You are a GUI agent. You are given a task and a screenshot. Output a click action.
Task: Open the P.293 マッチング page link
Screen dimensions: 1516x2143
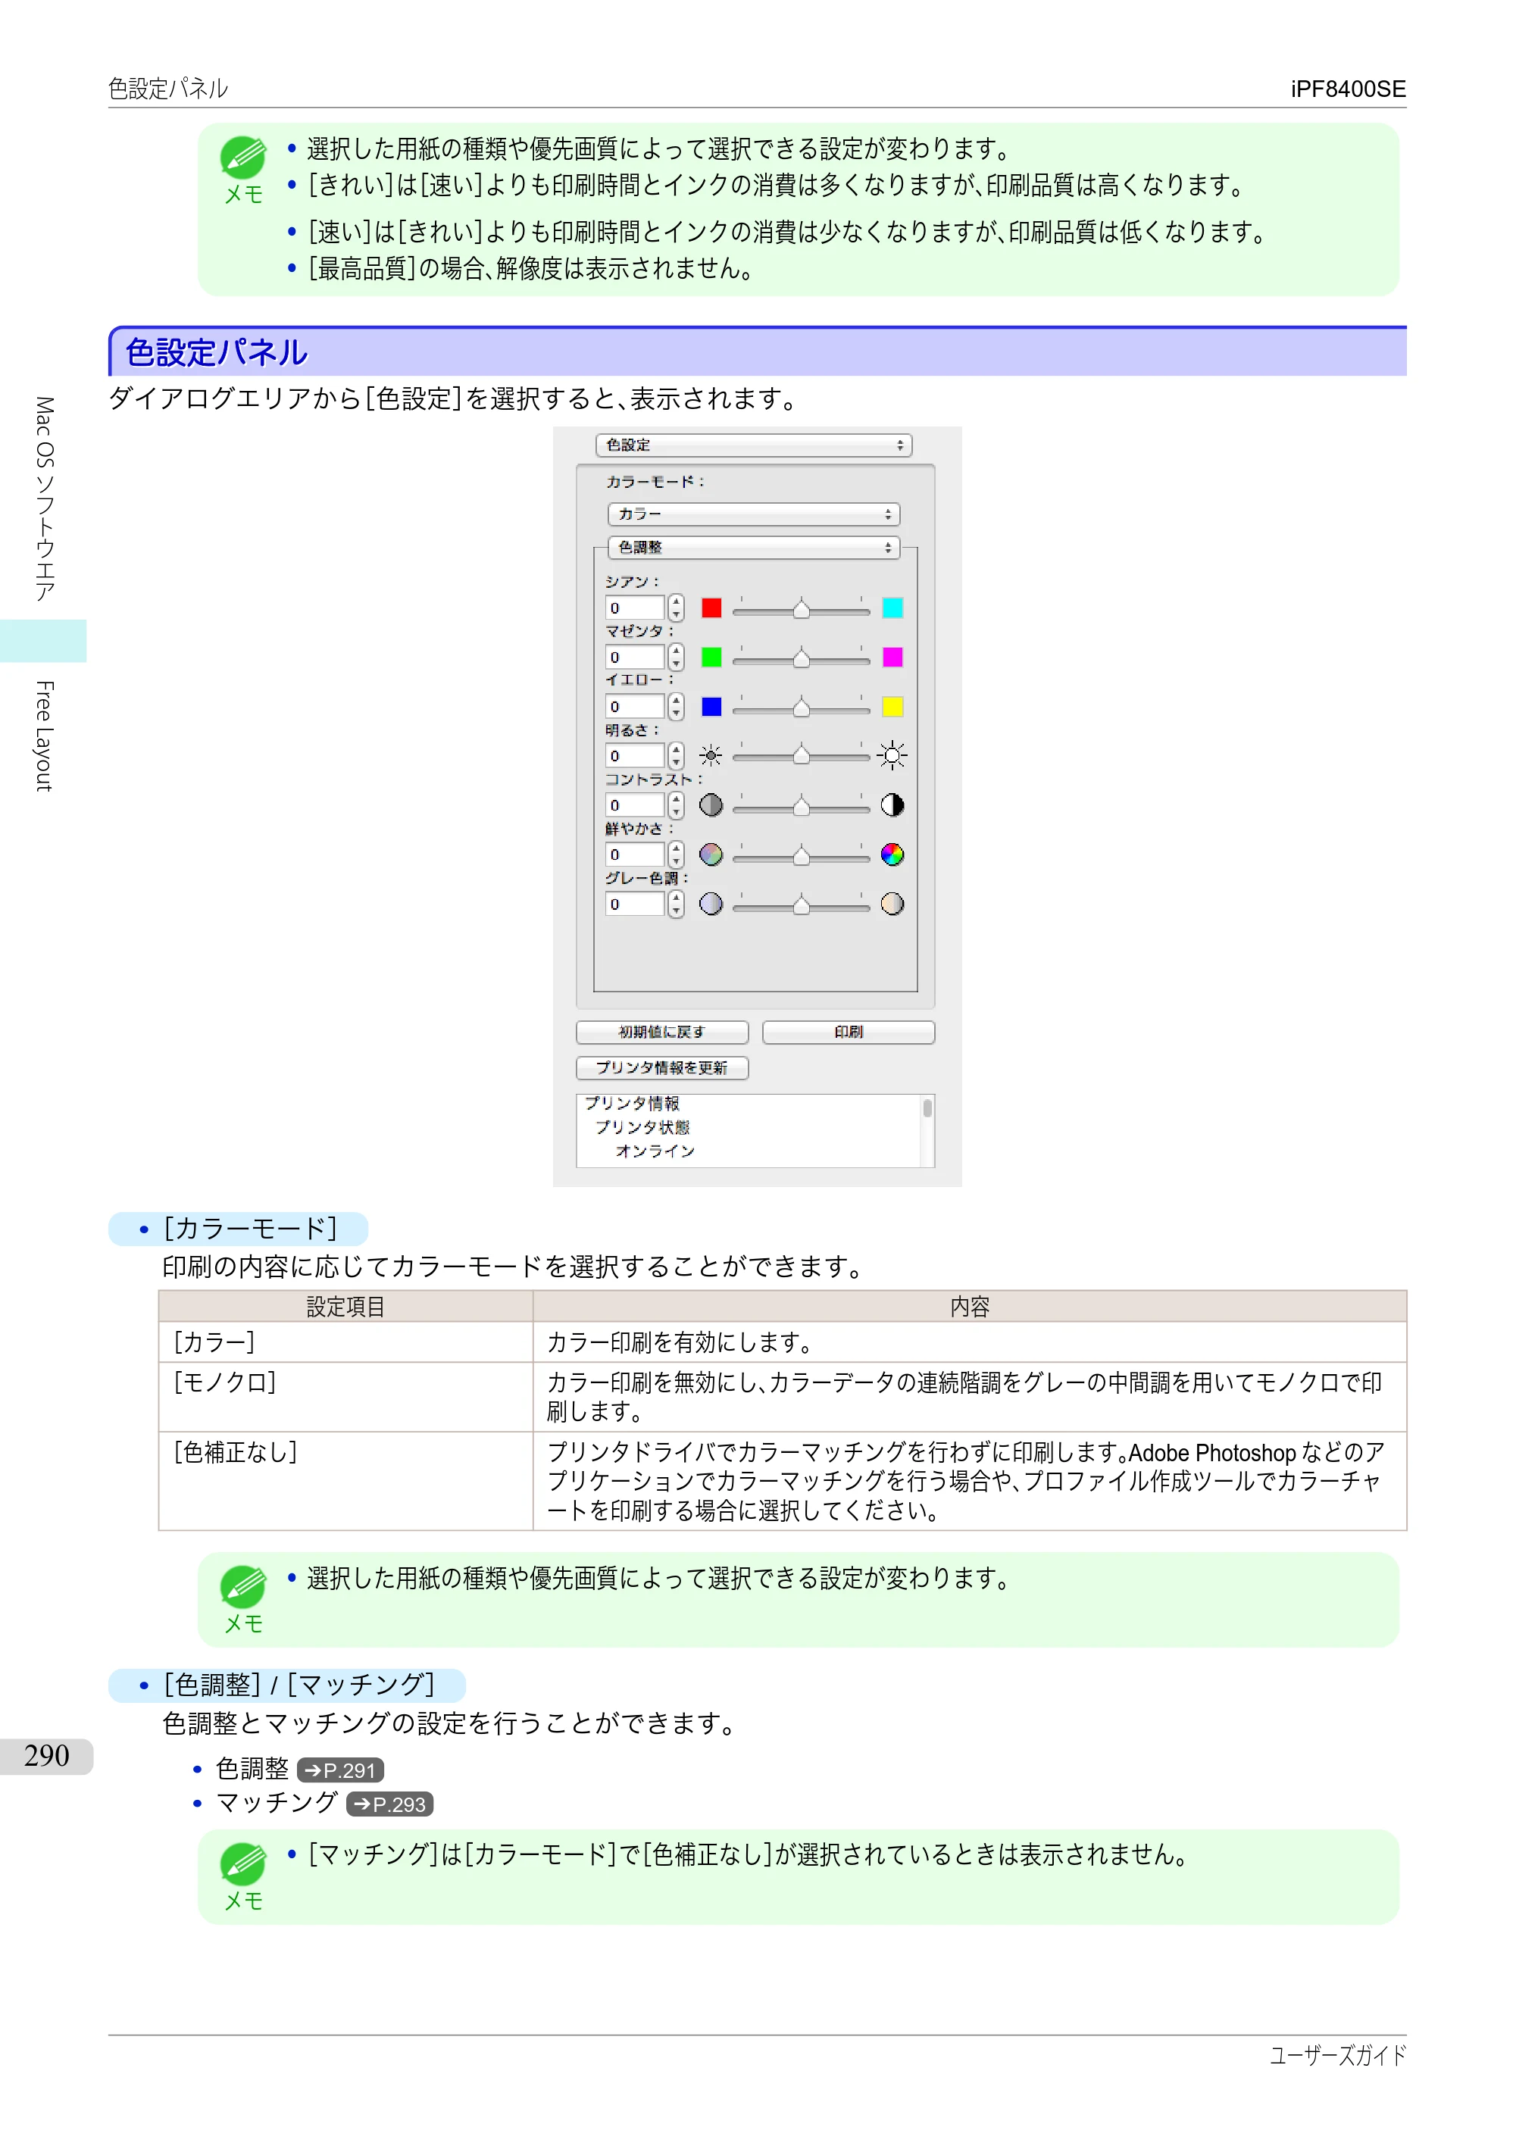coord(389,1805)
